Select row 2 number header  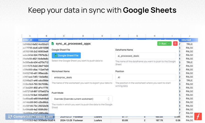(18, 44)
